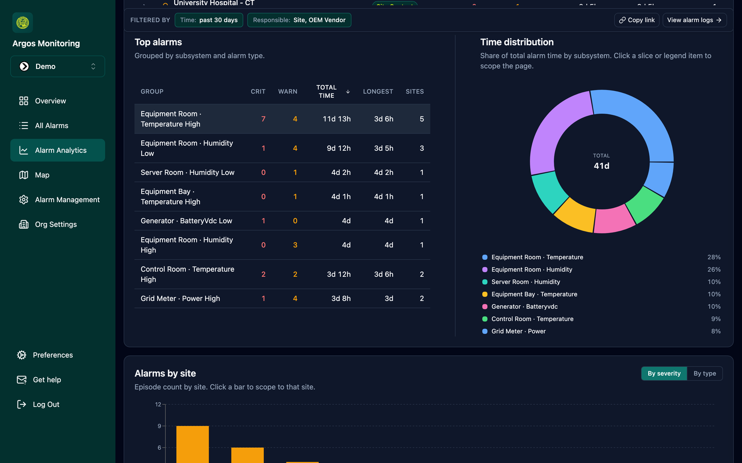
Task: Click the arrow icon in View alarm logs
Action: tap(719, 20)
